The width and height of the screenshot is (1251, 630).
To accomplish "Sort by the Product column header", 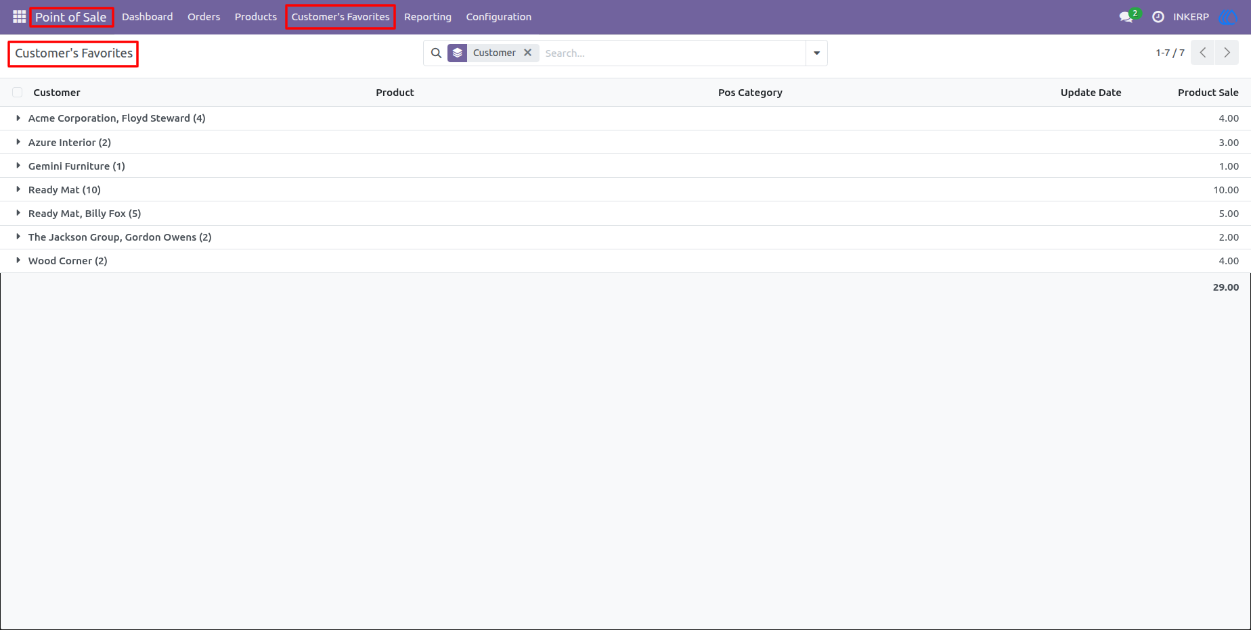I will (395, 93).
